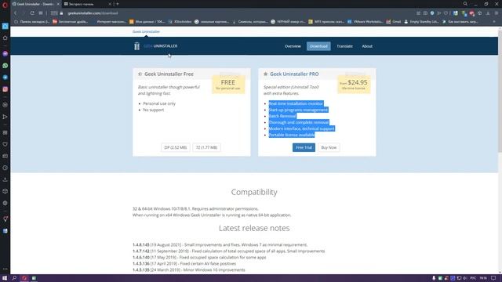Click the 'Compatibility' heading
The height and width of the screenshot is (282, 502).
[254, 192]
